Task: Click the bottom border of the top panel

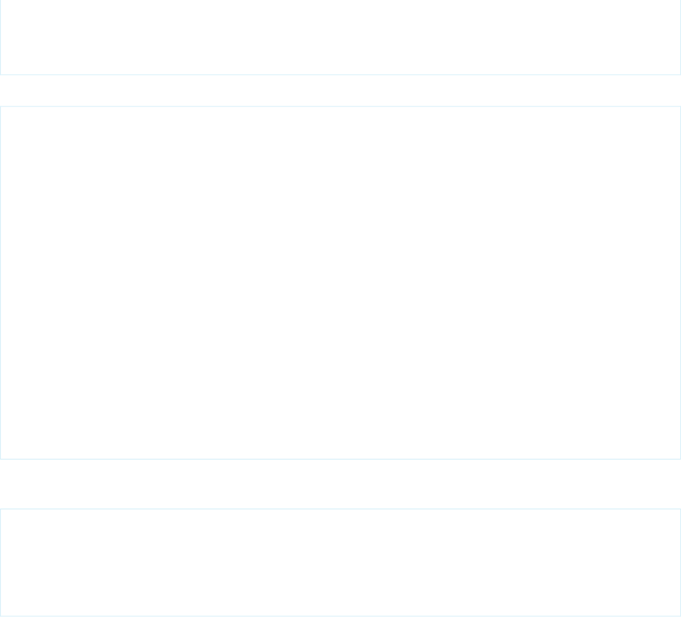Action: (x=340, y=74)
